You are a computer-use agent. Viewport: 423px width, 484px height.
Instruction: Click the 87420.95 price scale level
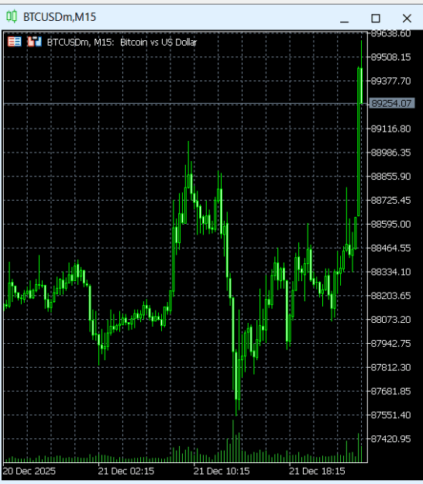coord(391,438)
